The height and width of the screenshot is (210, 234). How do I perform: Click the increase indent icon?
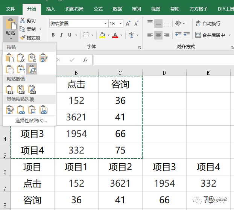187,35
